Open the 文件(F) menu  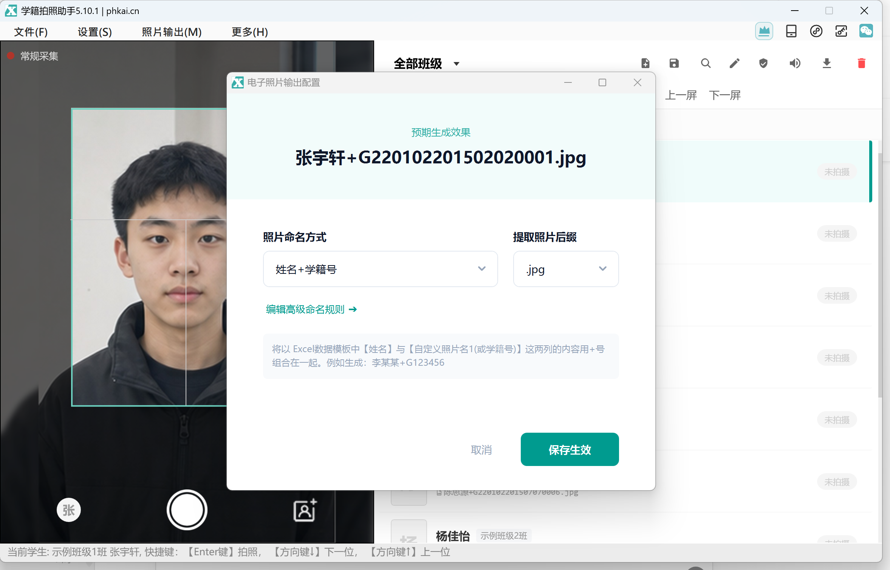tap(31, 32)
